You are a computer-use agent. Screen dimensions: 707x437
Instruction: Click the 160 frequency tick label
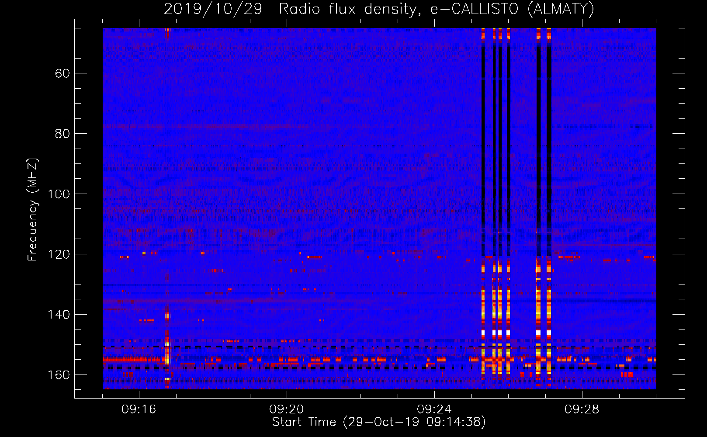pyautogui.click(x=59, y=375)
